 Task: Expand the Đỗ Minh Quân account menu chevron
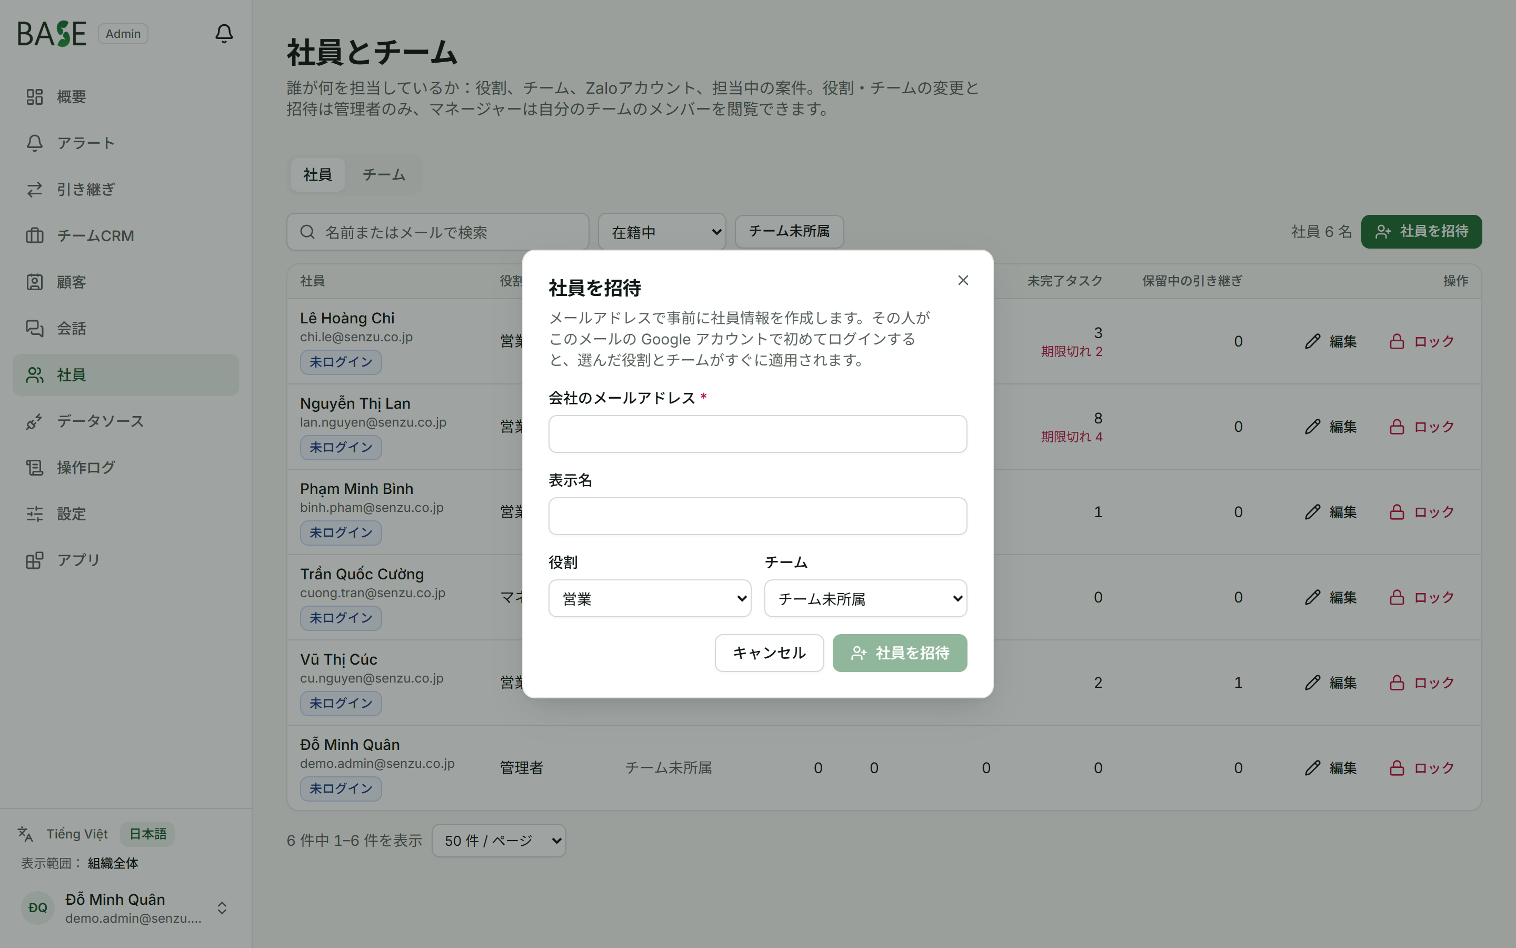[x=222, y=908]
